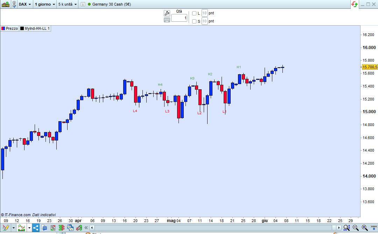
Task: Click the Qtà quantity input field
Action: 179,18
